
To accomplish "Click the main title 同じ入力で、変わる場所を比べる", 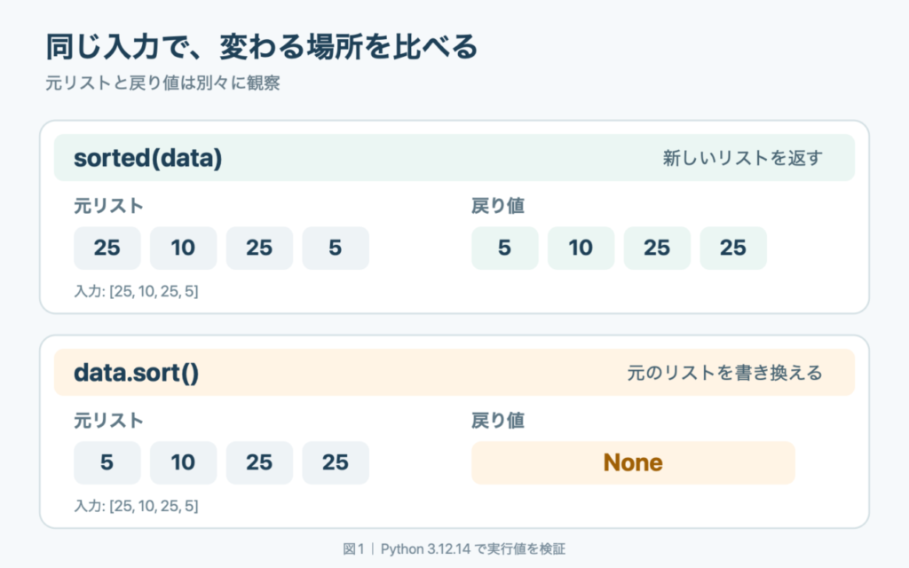I will [262, 47].
